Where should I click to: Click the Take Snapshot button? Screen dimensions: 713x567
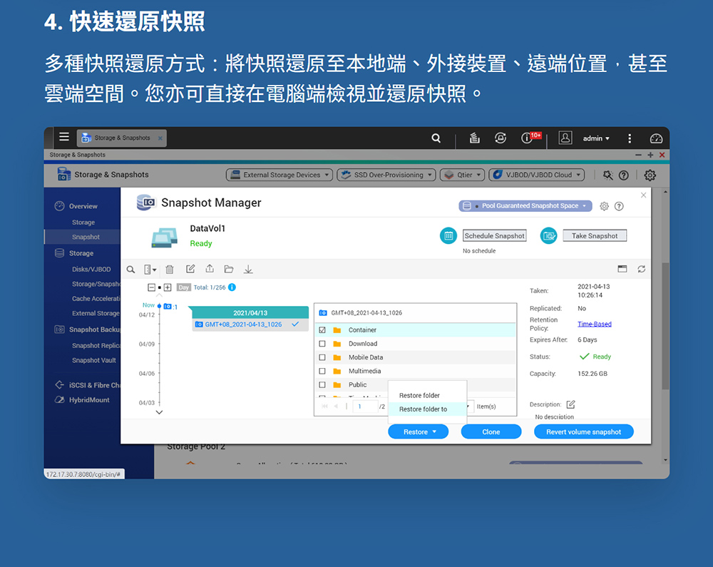click(x=595, y=235)
